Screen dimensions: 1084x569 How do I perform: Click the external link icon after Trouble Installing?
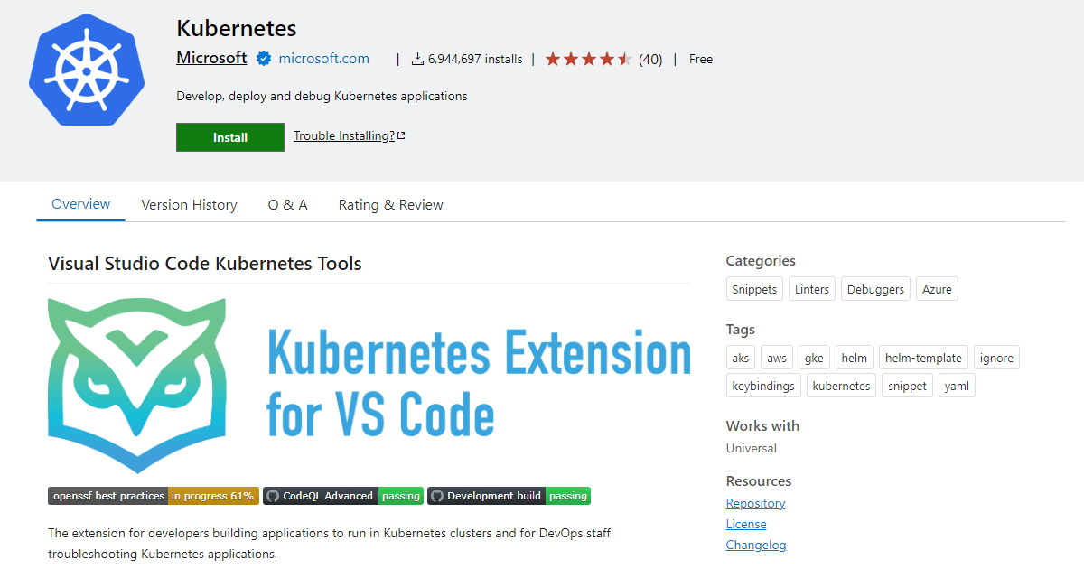(x=401, y=136)
